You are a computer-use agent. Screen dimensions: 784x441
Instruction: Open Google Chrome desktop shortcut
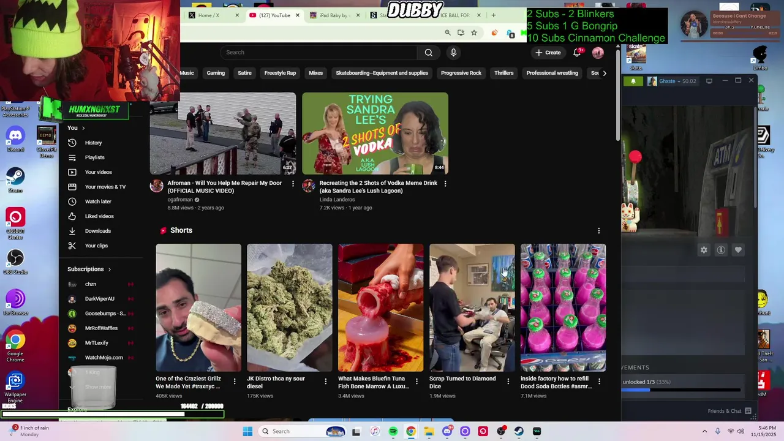(15, 347)
